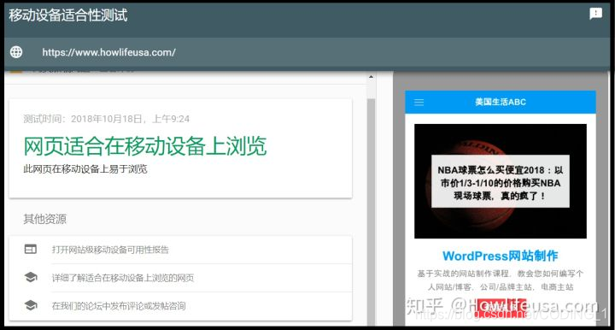Click the results panel vertical scrollbar
Screen dimensions: 615x330
[x=371, y=212]
